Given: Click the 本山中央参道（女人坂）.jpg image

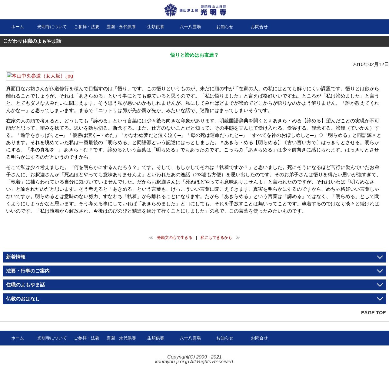Looking at the screenshot, I should (x=40, y=76).
